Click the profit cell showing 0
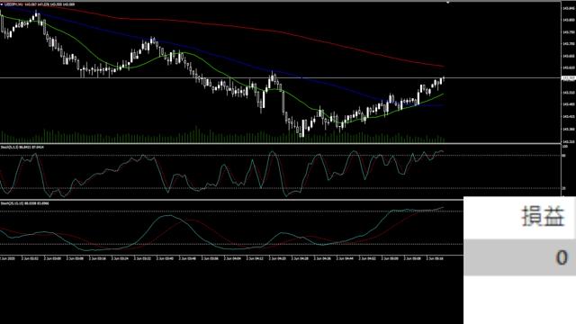 click(x=520, y=257)
